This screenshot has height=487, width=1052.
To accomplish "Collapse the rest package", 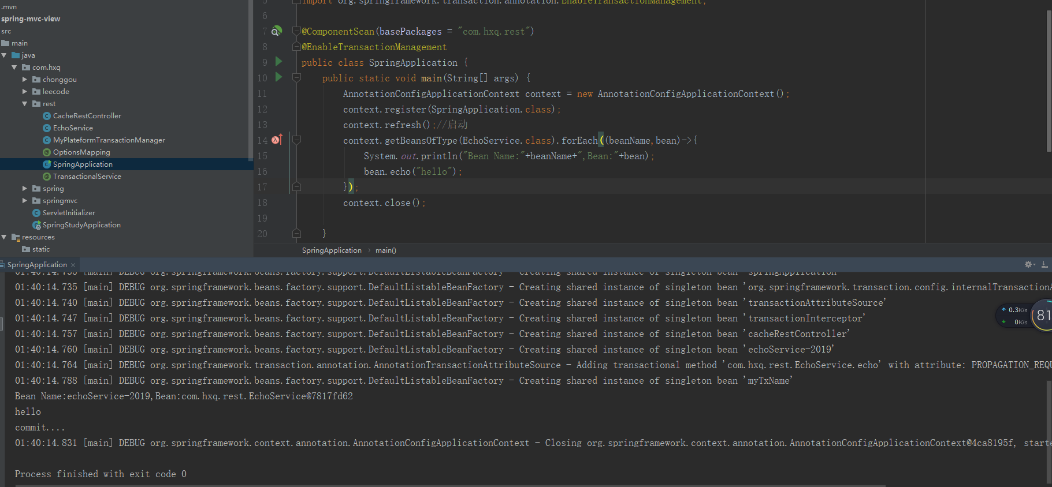I will 25,104.
